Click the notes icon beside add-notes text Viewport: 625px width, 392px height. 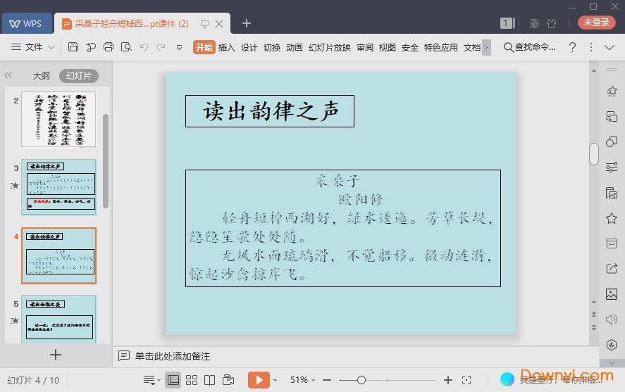coord(124,355)
